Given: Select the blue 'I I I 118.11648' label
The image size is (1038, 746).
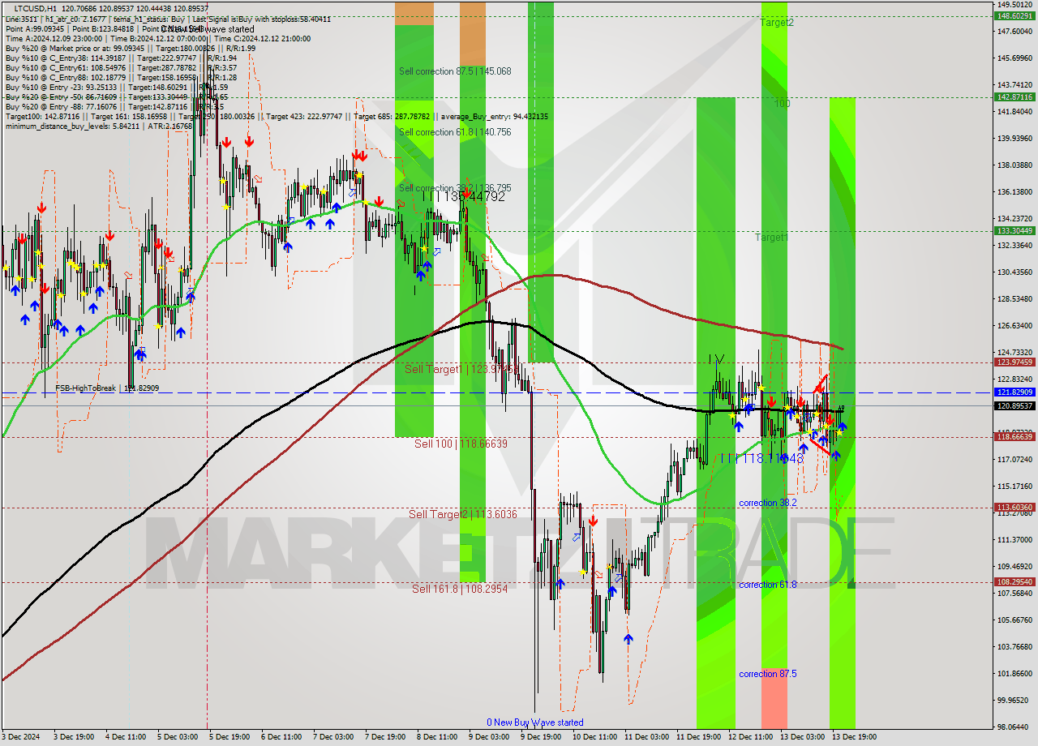Looking at the screenshot, I should [x=762, y=458].
